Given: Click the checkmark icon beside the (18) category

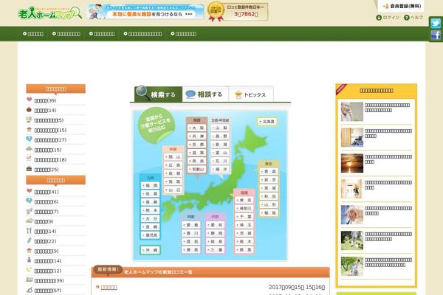Looking at the screenshot, I should pos(29,159).
